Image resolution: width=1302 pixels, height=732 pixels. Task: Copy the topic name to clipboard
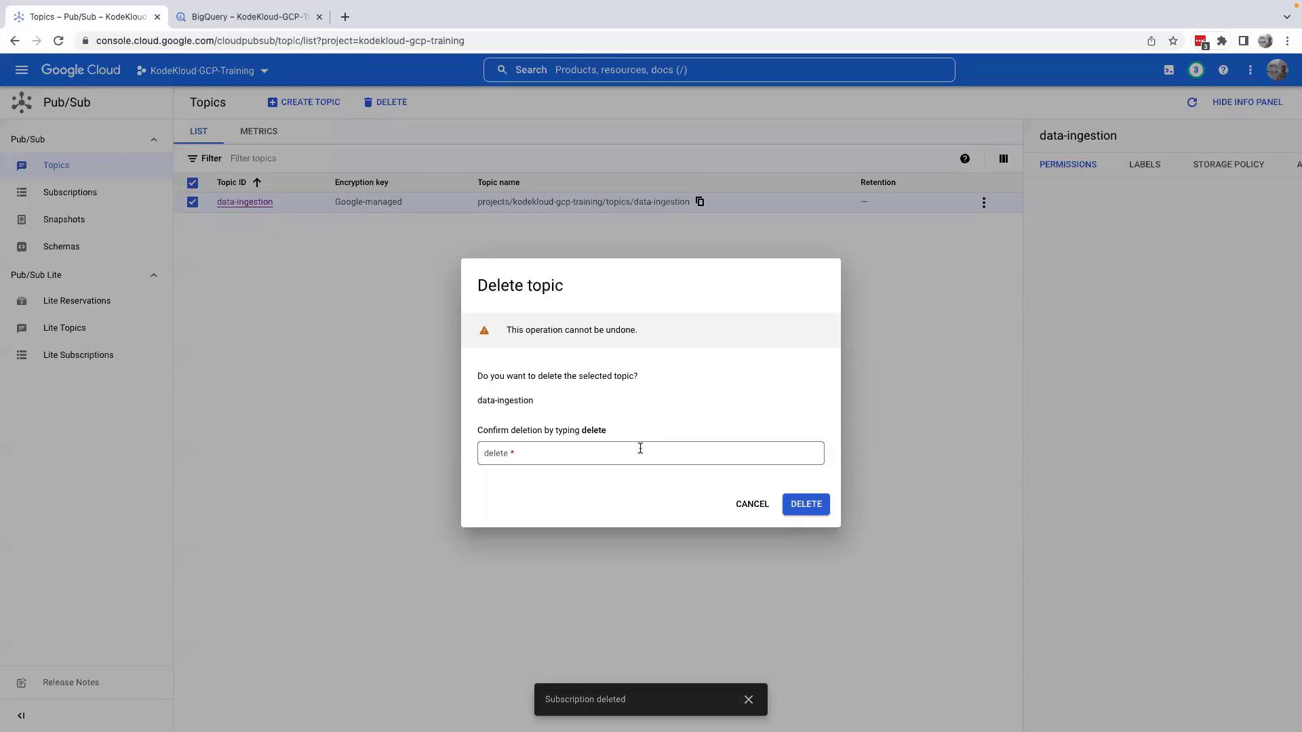700,202
